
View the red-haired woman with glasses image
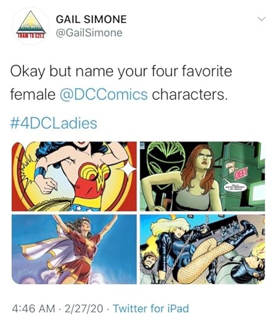202,177
